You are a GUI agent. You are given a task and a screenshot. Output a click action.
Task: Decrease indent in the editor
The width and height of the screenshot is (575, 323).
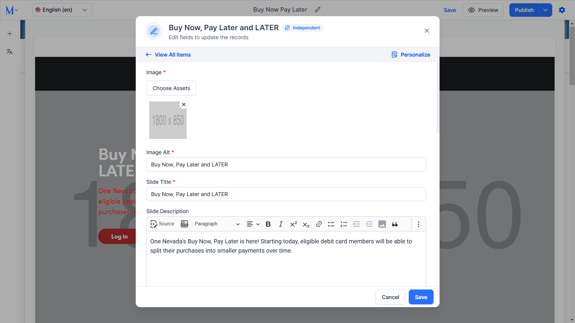pyautogui.click(x=357, y=224)
